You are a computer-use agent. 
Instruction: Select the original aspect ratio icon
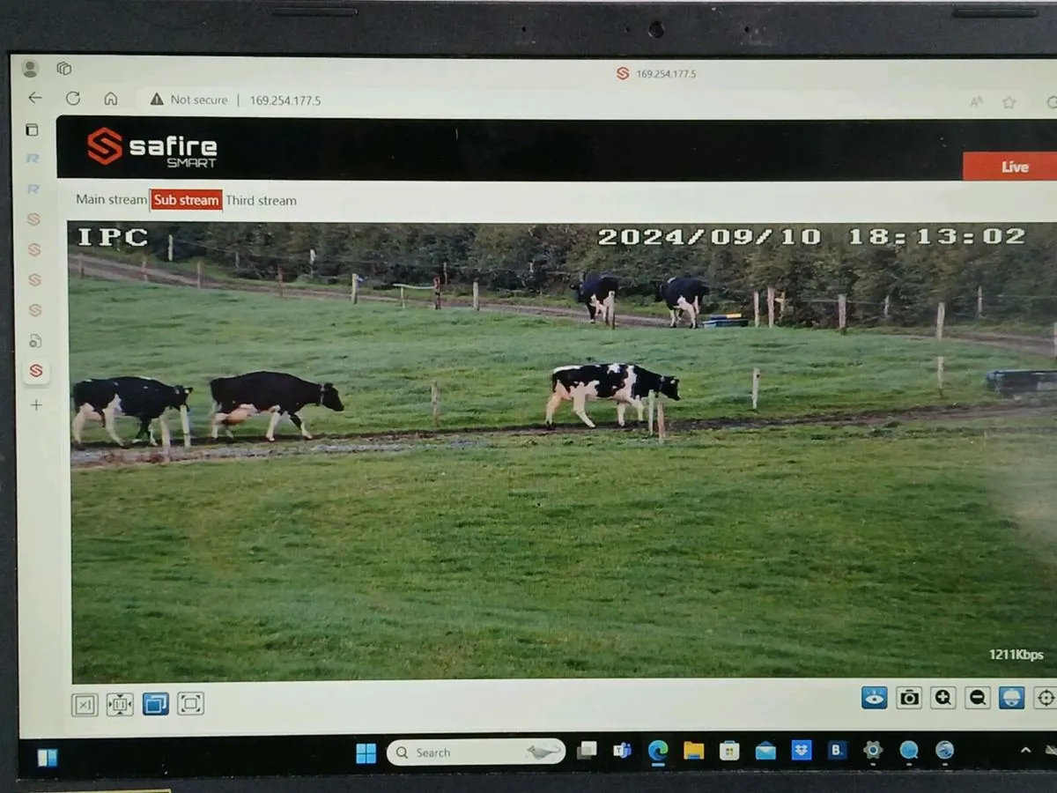tap(120, 704)
